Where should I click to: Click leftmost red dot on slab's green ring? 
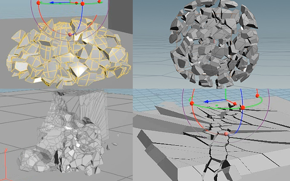pyautogui.click(x=192, y=103)
